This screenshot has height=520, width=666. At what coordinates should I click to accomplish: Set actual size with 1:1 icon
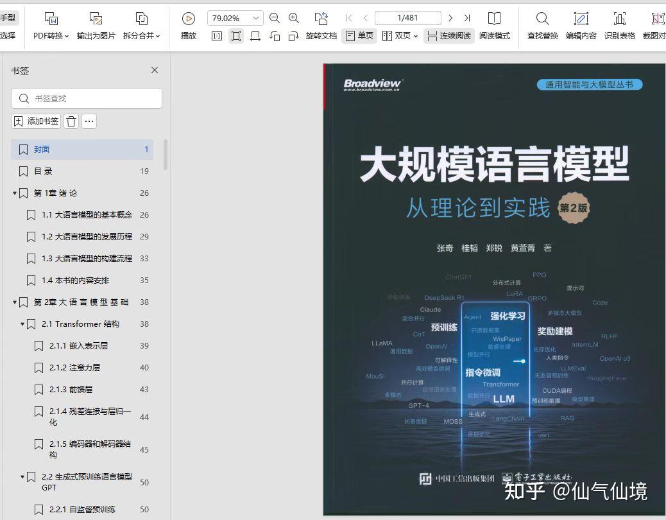[x=217, y=36]
